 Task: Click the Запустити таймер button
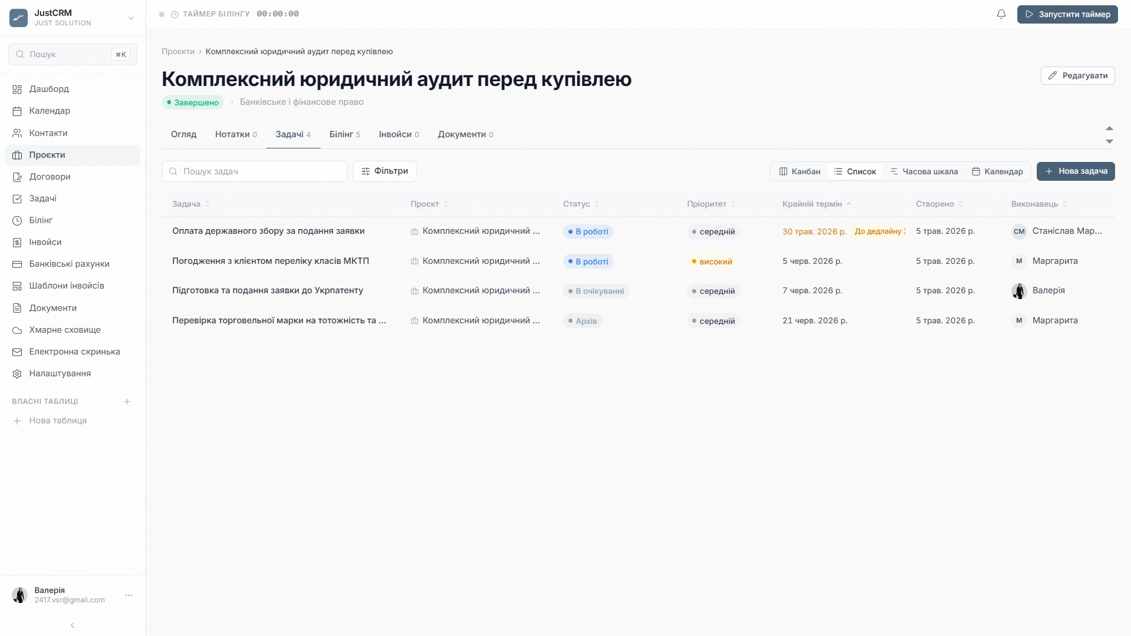[1067, 14]
